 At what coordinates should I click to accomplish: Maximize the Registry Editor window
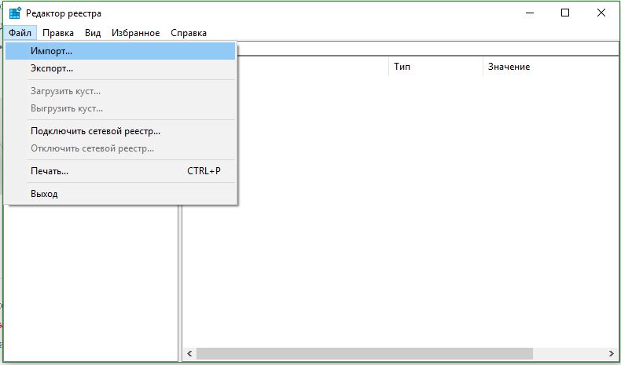point(565,13)
